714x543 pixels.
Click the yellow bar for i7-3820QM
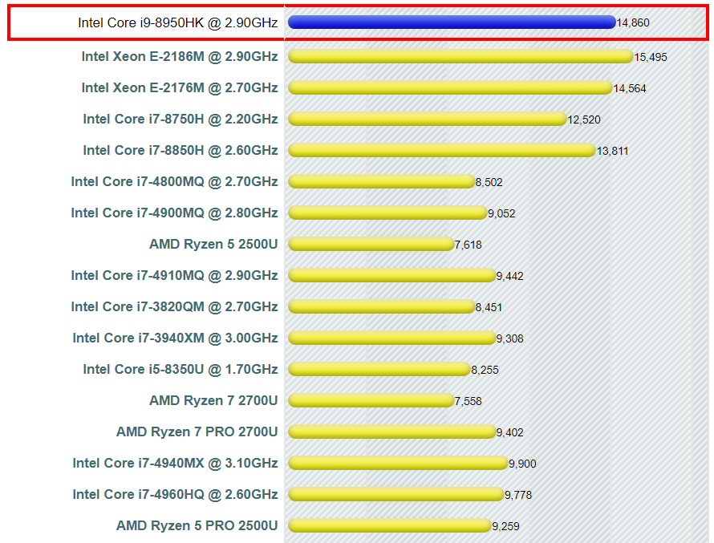point(382,306)
